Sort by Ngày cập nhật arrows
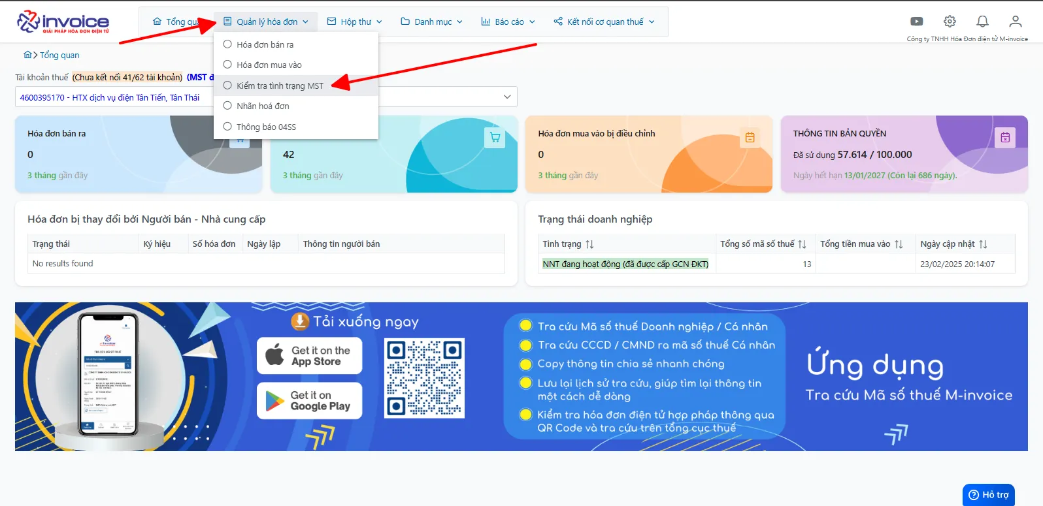Screen dimensions: 1043x506 point(983,244)
